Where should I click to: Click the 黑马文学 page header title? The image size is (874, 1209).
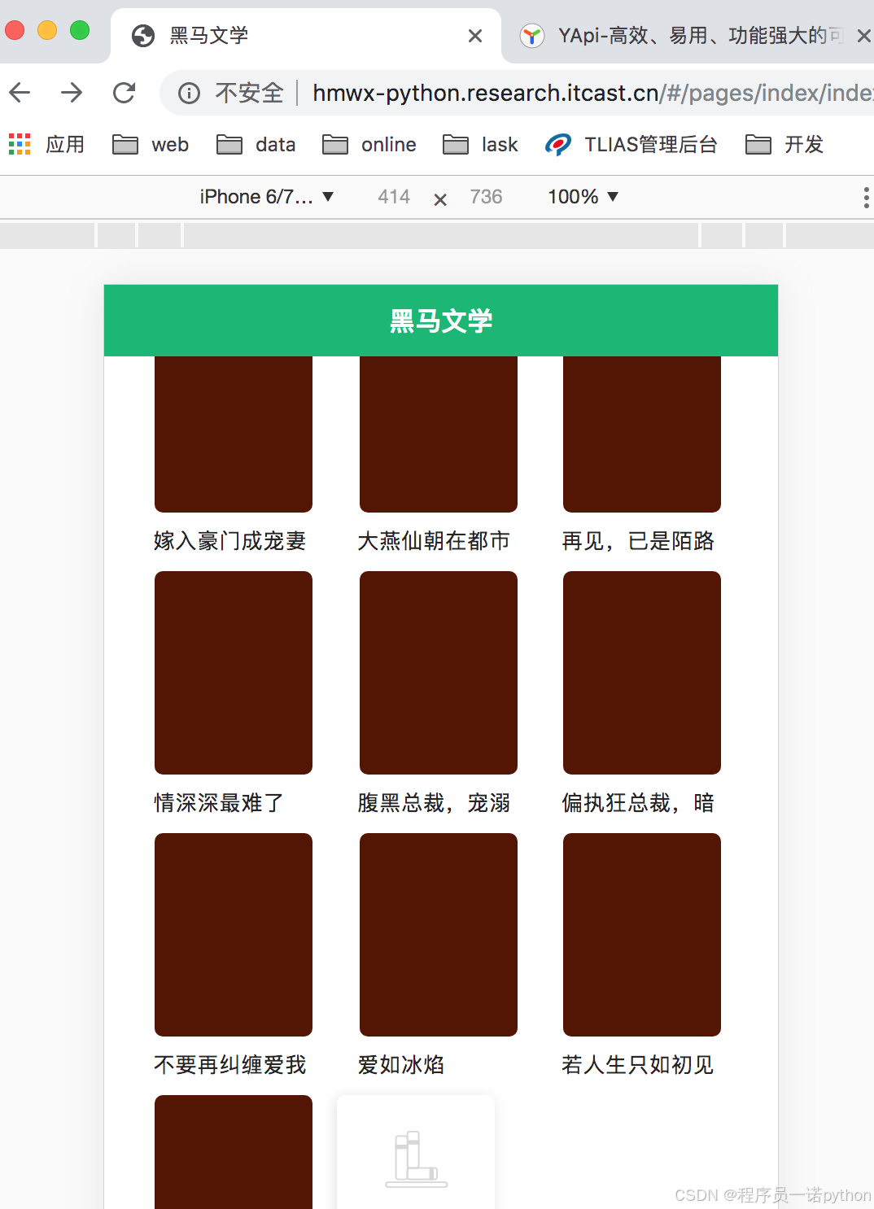tap(441, 321)
